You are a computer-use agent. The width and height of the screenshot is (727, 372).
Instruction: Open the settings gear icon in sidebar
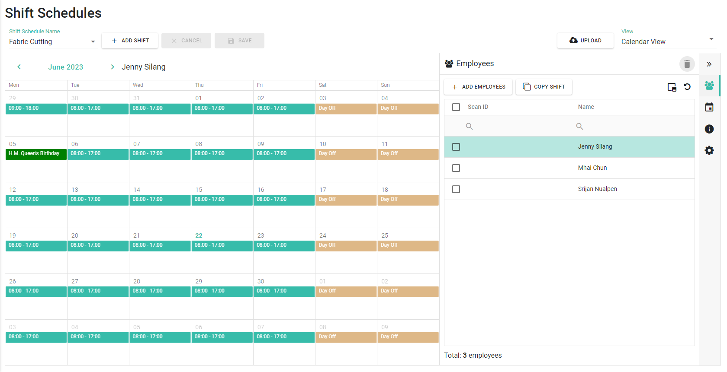[x=709, y=150]
